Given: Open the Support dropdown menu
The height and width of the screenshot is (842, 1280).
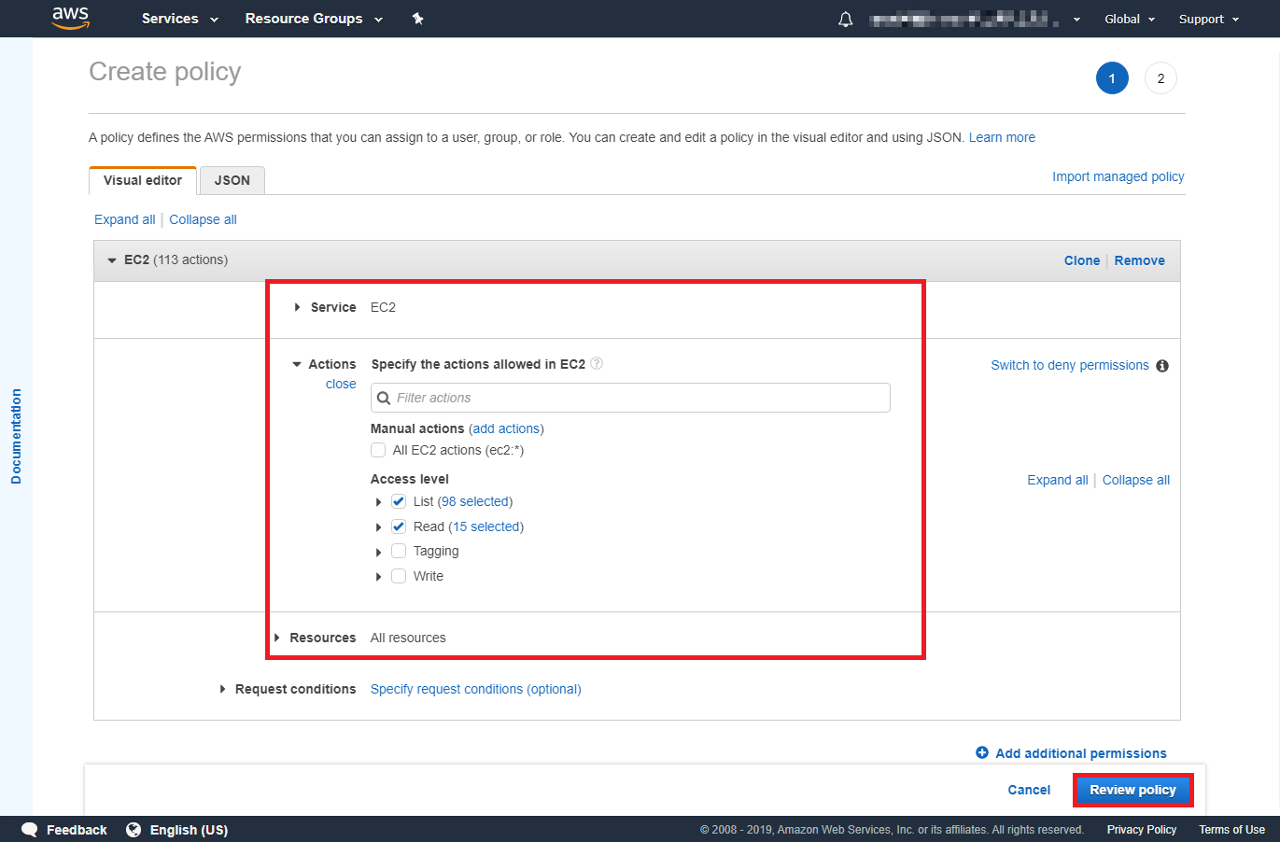Looking at the screenshot, I should pyautogui.click(x=1209, y=19).
